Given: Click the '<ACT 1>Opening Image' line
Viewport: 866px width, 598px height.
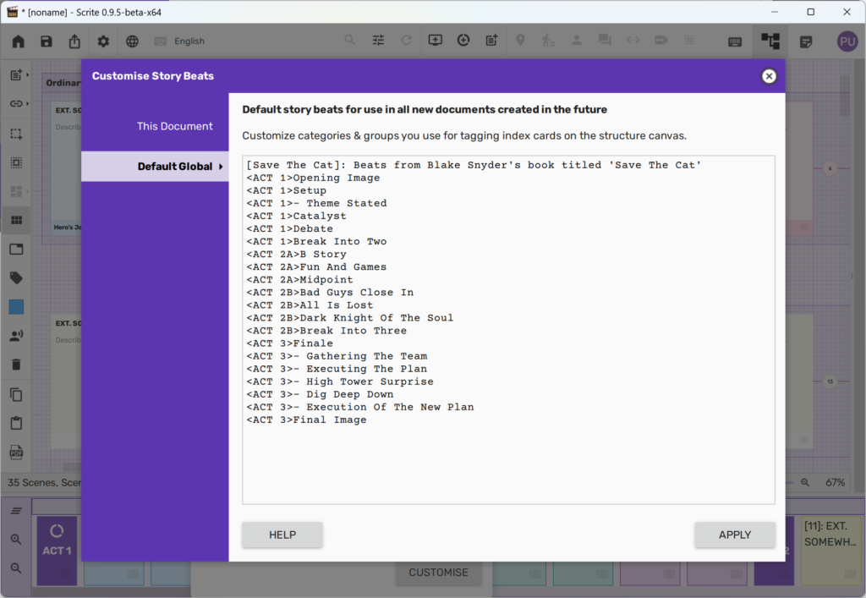Looking at the screenshot, I should (x=313, y=178).
